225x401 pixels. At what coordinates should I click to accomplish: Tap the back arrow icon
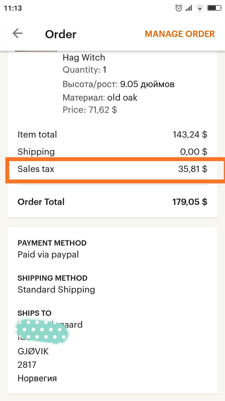pos(17,33)
